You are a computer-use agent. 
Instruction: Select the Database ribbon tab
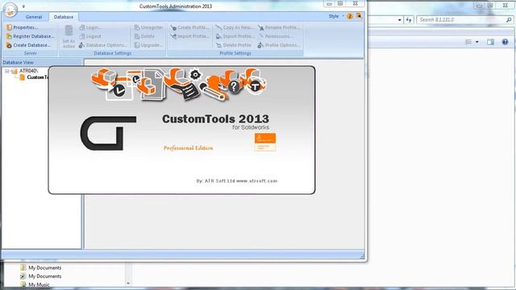point(64,17)
